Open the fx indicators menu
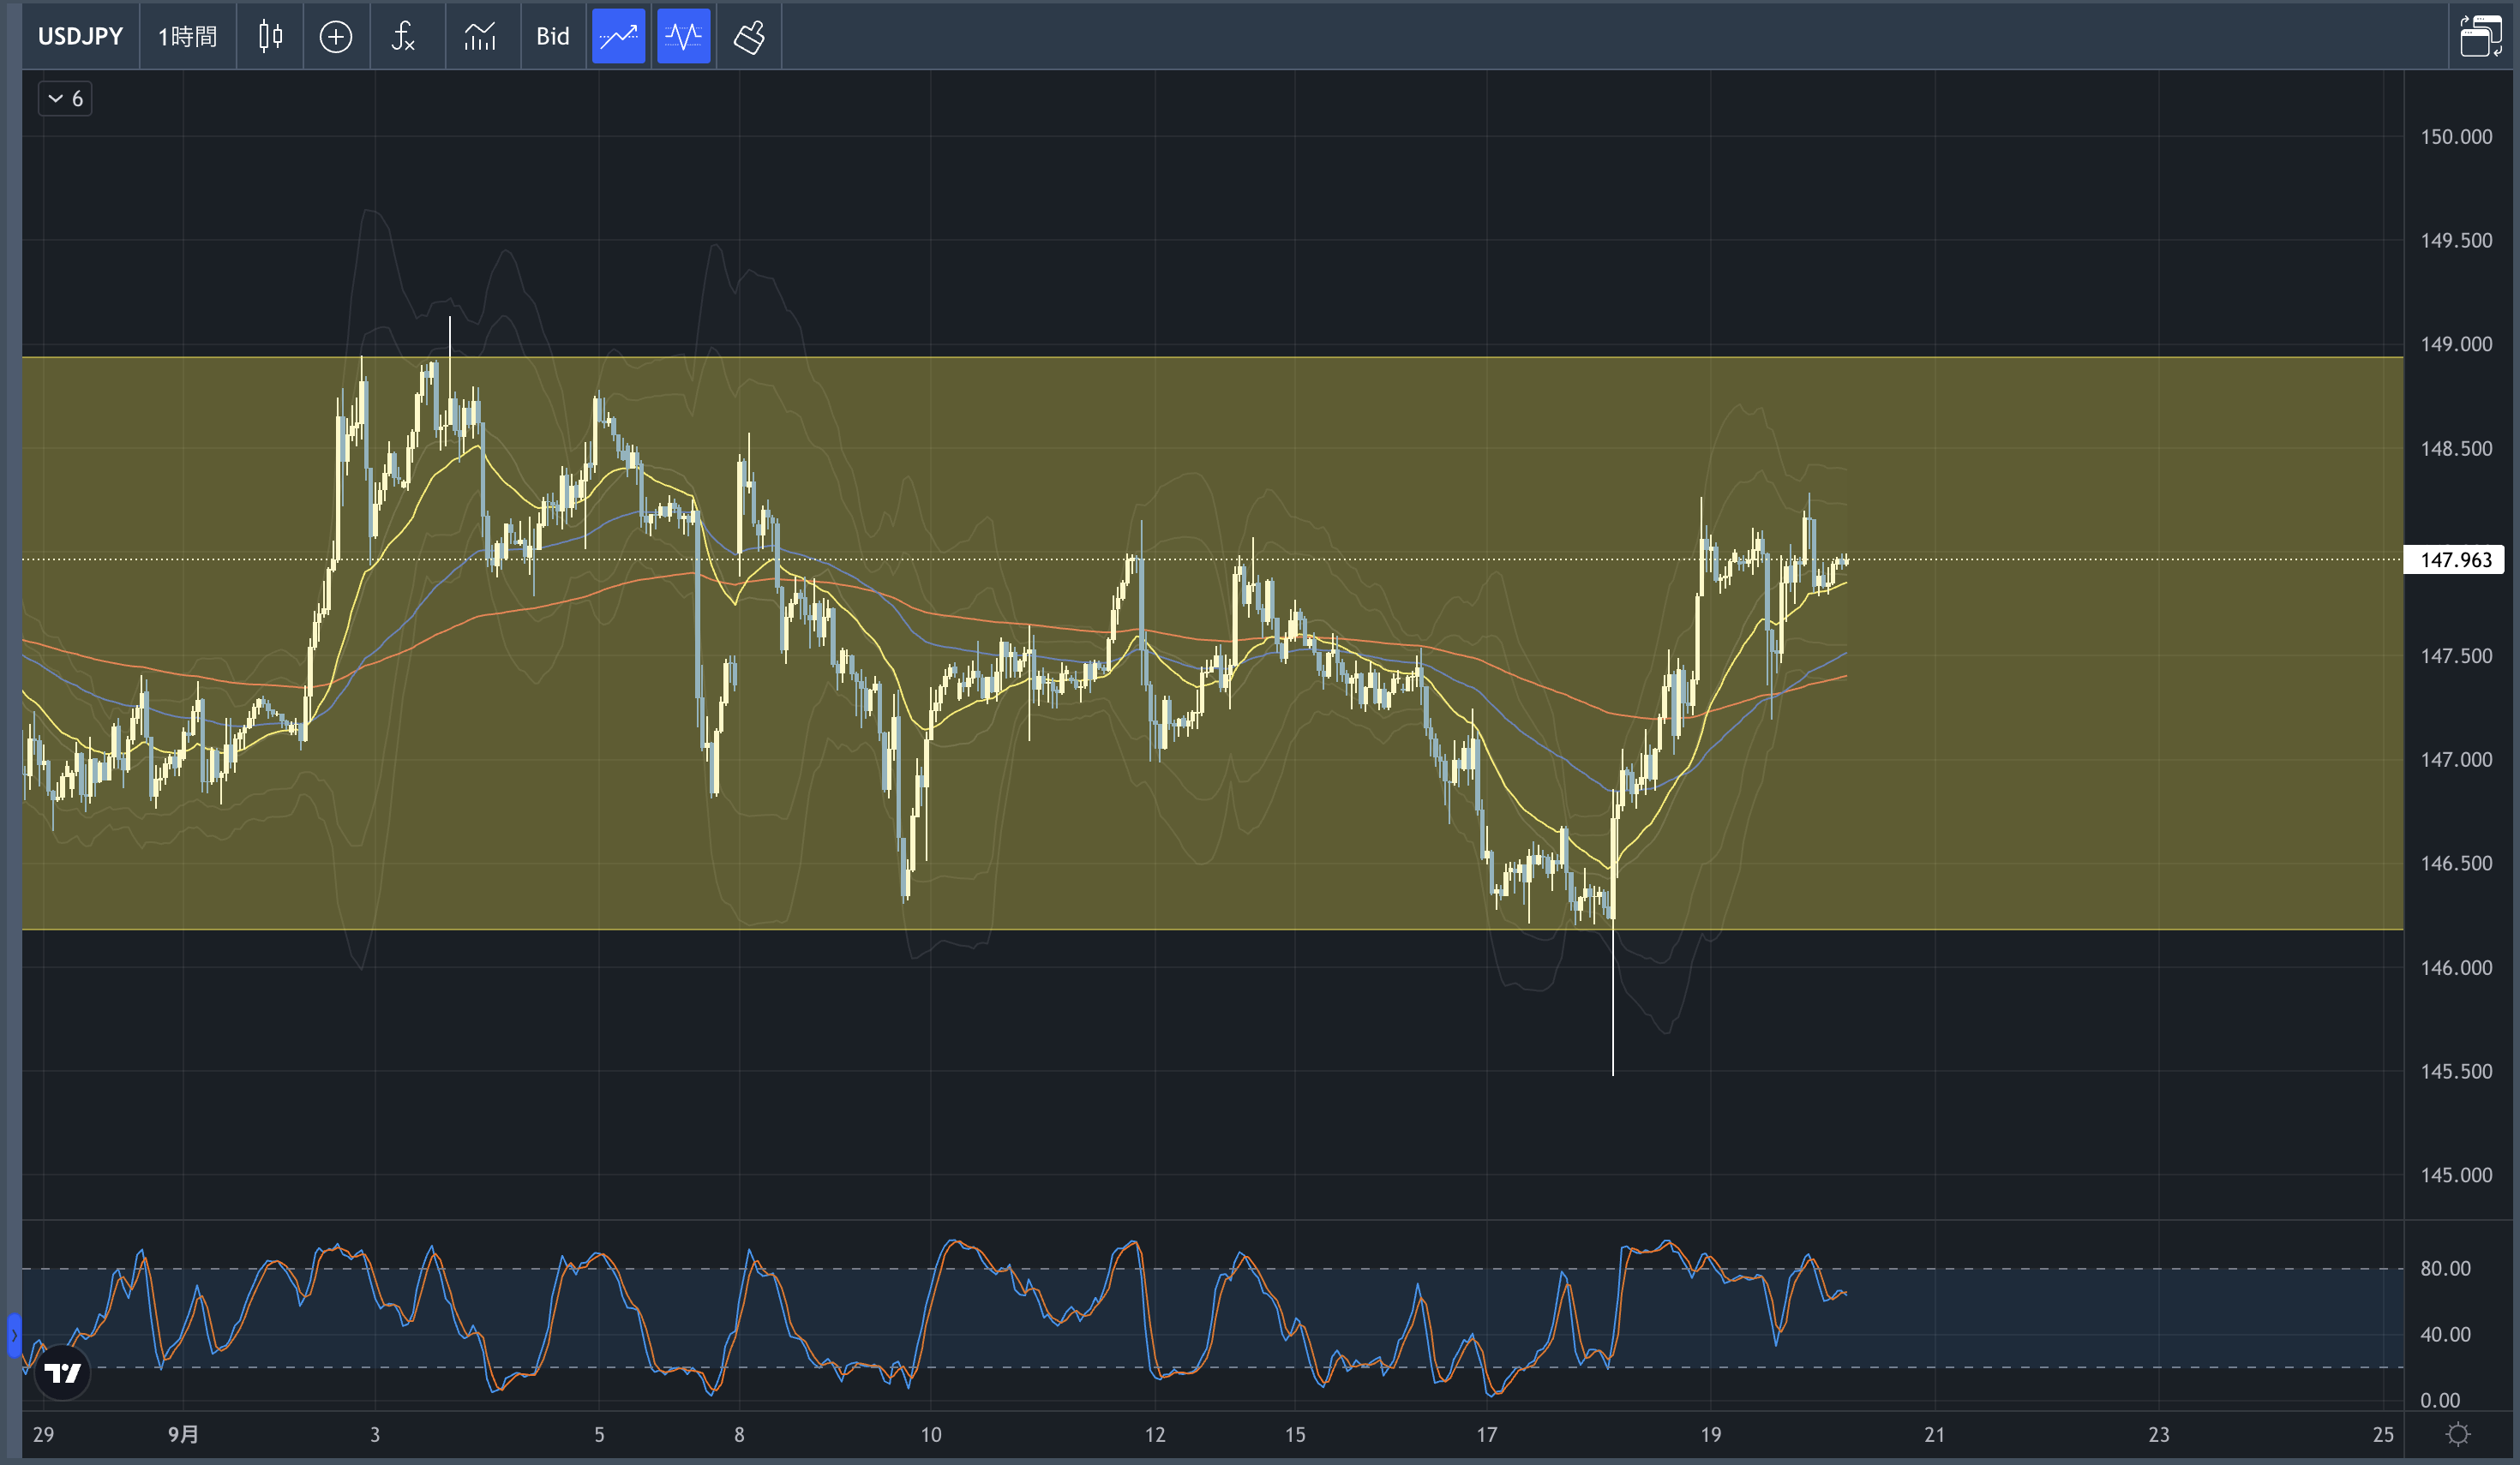 [403, 37]
